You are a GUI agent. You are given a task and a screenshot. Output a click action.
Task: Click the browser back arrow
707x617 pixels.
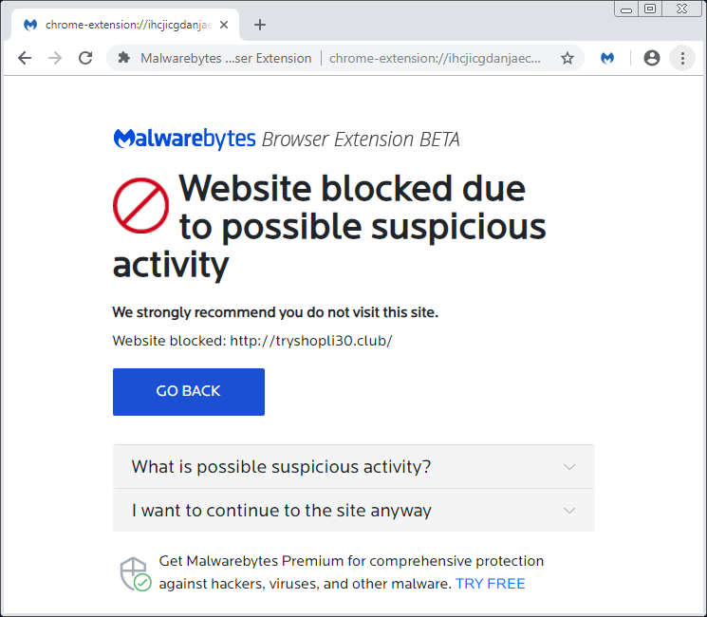25,58
